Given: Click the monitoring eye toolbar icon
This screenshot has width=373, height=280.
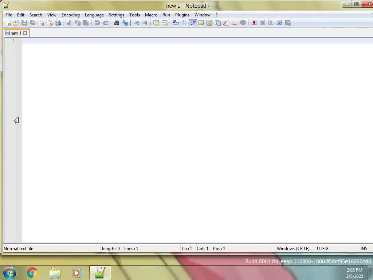Looking at the screenshot, I should click(243, 23).
